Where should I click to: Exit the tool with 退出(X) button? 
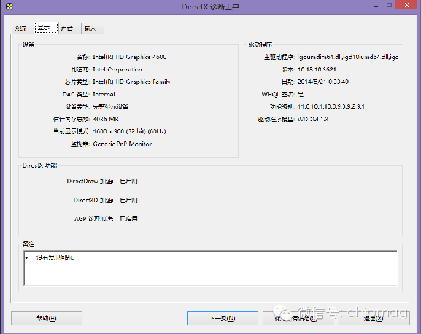(374, 318)
